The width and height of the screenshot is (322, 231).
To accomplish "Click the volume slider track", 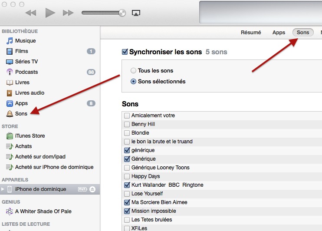I will (100, 13).
